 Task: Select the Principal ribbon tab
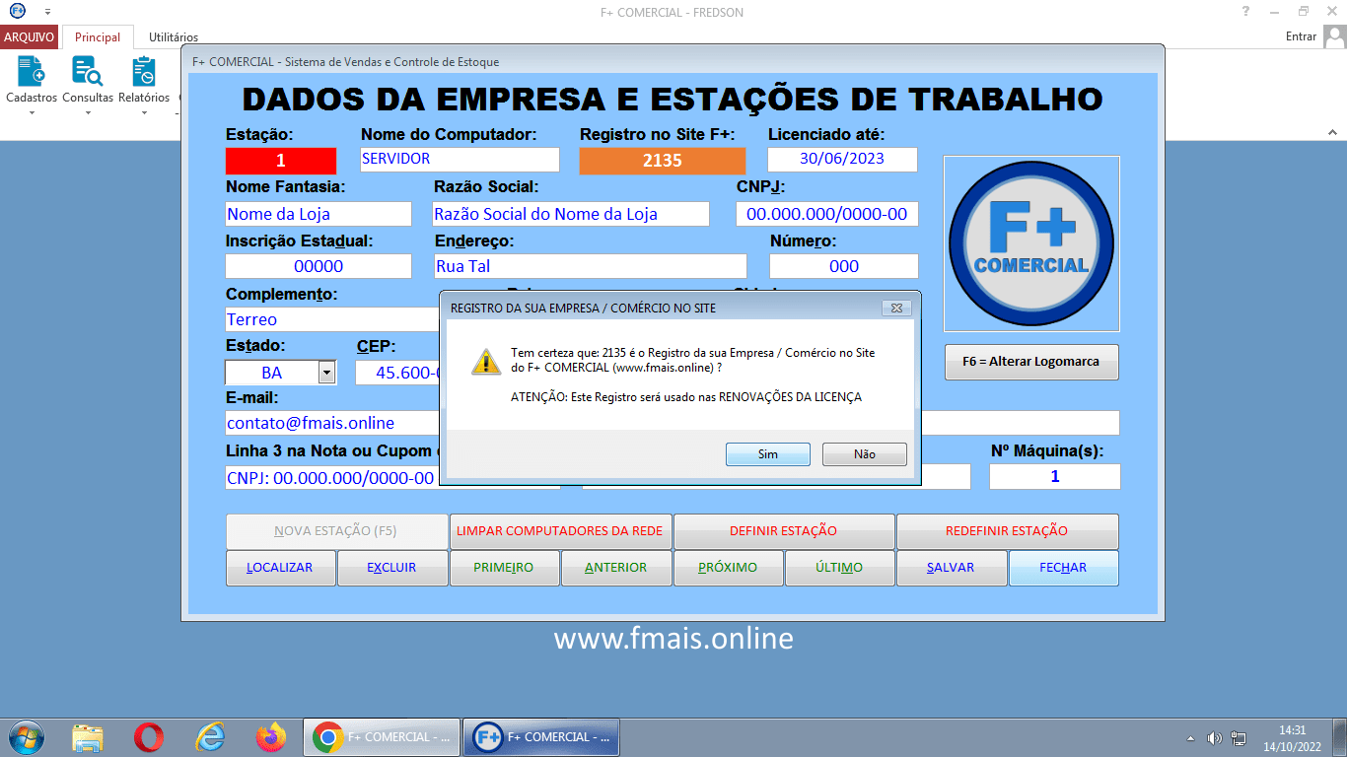coord(98,37)
